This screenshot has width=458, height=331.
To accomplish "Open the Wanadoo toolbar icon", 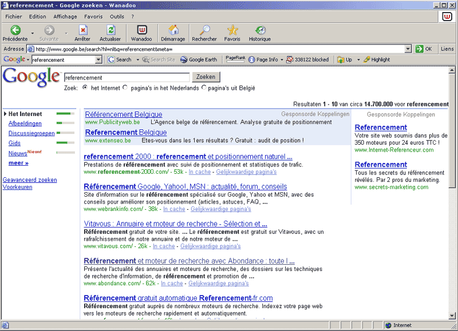I will click(142, 30).
